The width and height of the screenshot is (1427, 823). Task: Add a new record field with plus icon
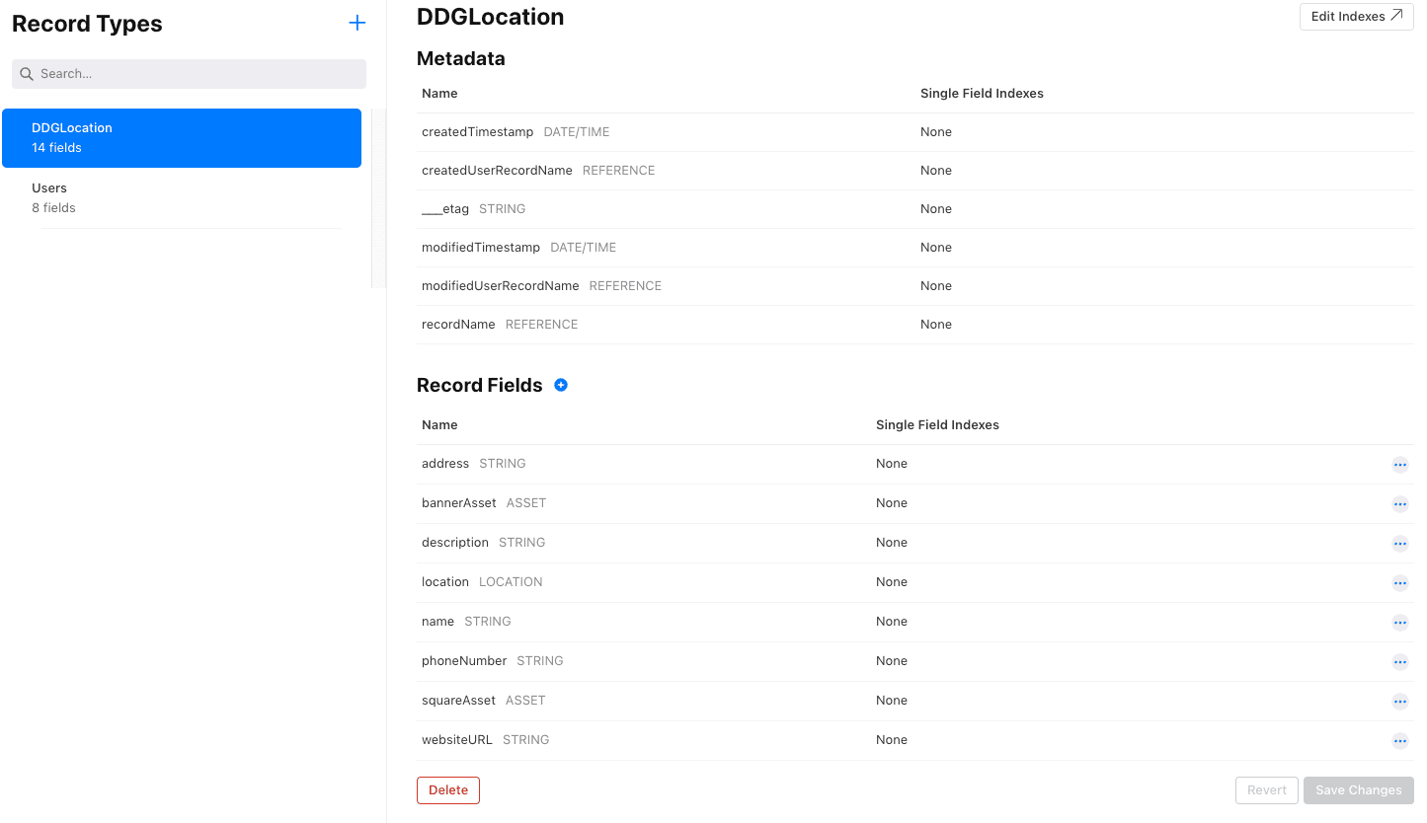[561, 385]
